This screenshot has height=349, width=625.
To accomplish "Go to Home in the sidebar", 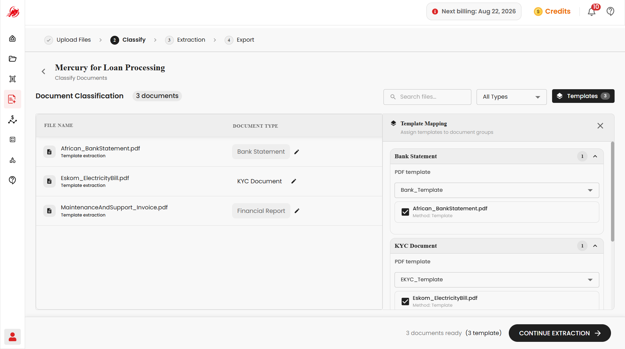I will point(12,38).
